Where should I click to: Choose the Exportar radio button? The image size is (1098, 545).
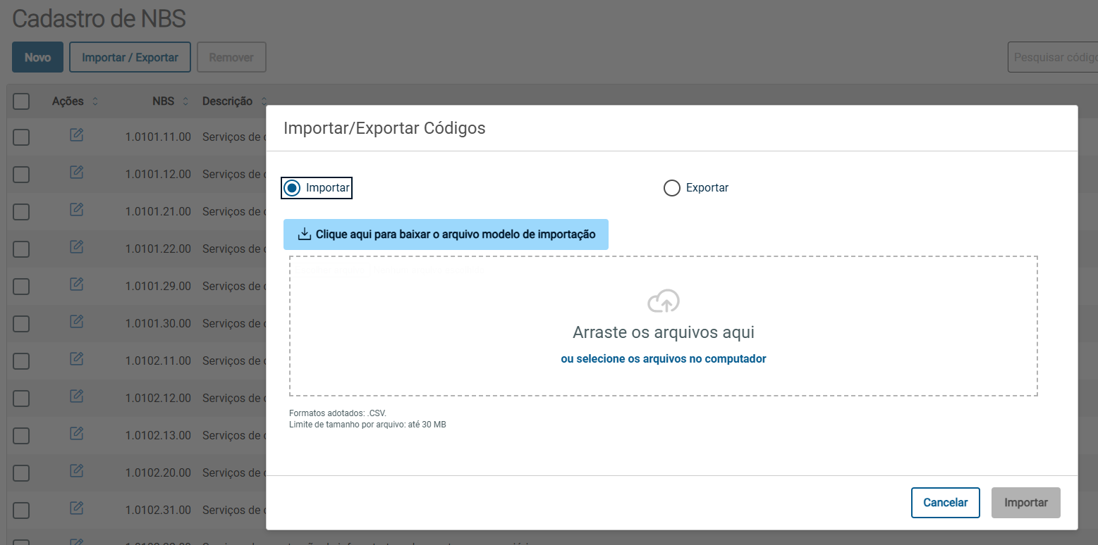pyautogui.click(x=672, y=188)
